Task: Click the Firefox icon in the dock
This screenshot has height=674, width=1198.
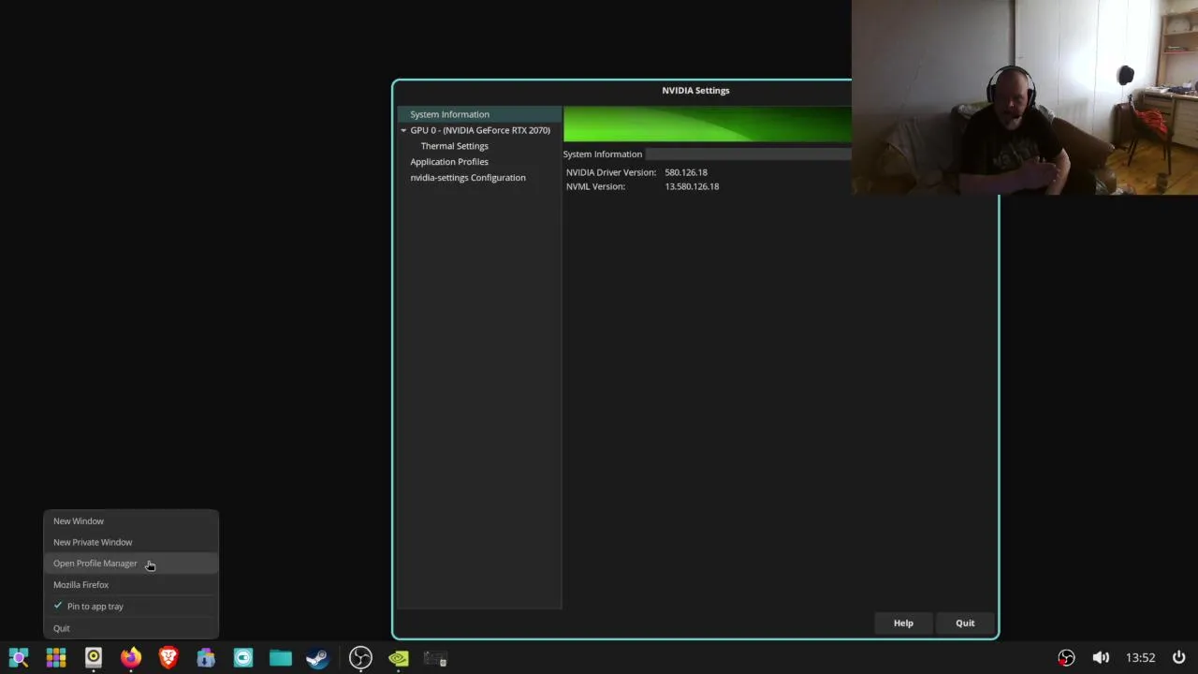Action: click(131, 658)
